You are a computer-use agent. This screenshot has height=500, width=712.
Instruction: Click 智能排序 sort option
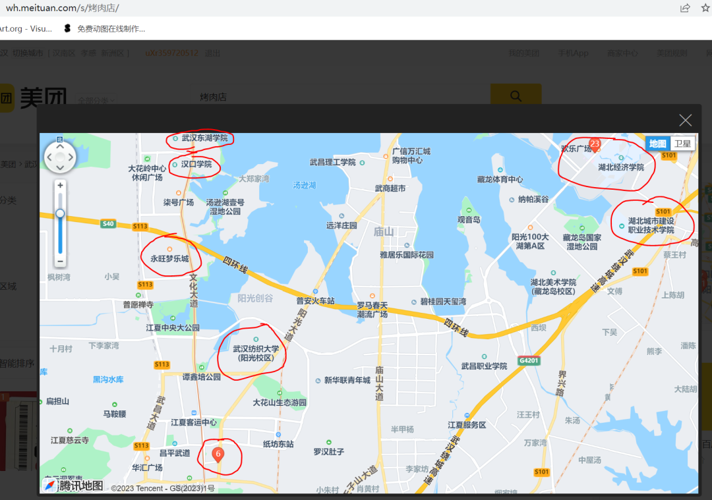pyautogui.click(x=16, y=363)
